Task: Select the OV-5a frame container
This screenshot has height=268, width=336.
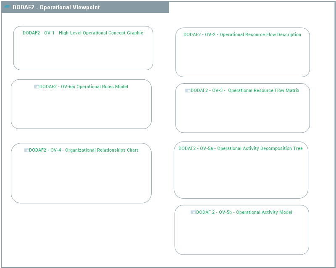Action: click(x=241, y=174)
